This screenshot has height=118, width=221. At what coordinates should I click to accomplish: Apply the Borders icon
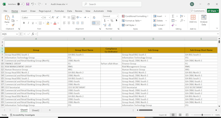point(40,23)
